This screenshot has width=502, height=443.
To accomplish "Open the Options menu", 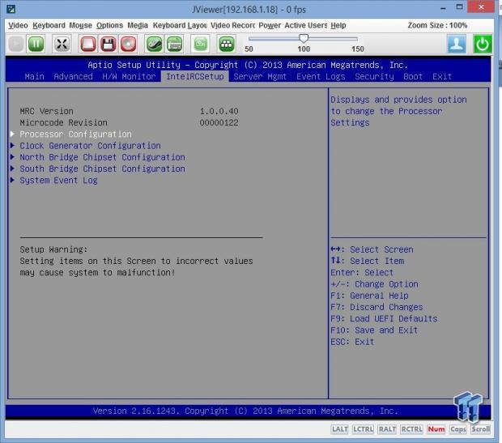I will tap(109, 25).
